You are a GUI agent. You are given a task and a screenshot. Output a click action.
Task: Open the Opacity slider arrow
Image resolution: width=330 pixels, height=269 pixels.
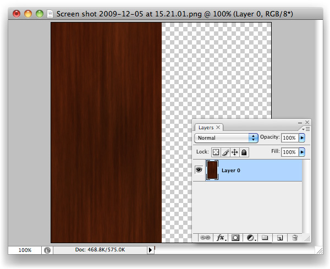(302, 138)
